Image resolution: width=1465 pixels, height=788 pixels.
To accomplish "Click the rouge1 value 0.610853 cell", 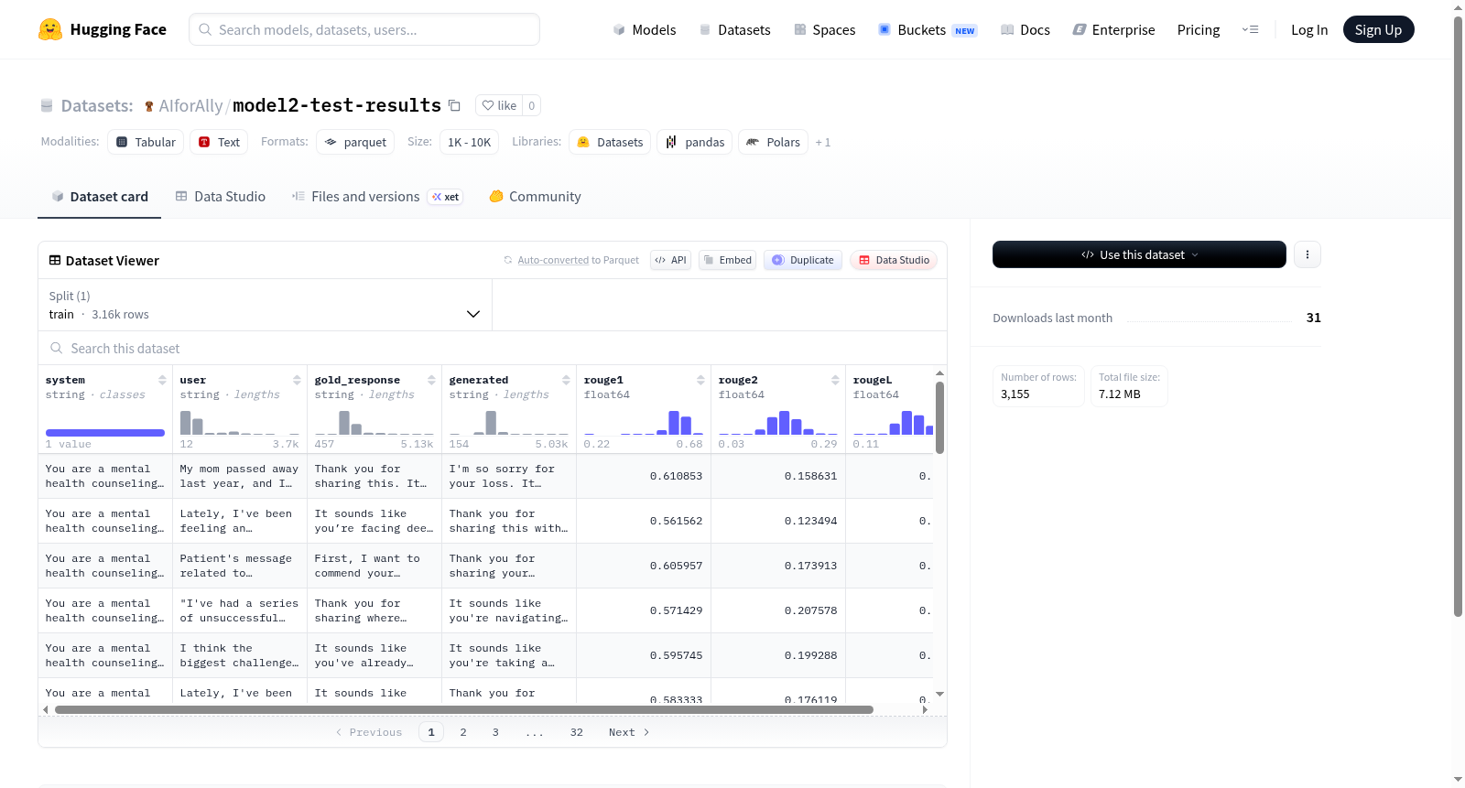I will coord(644,476).
